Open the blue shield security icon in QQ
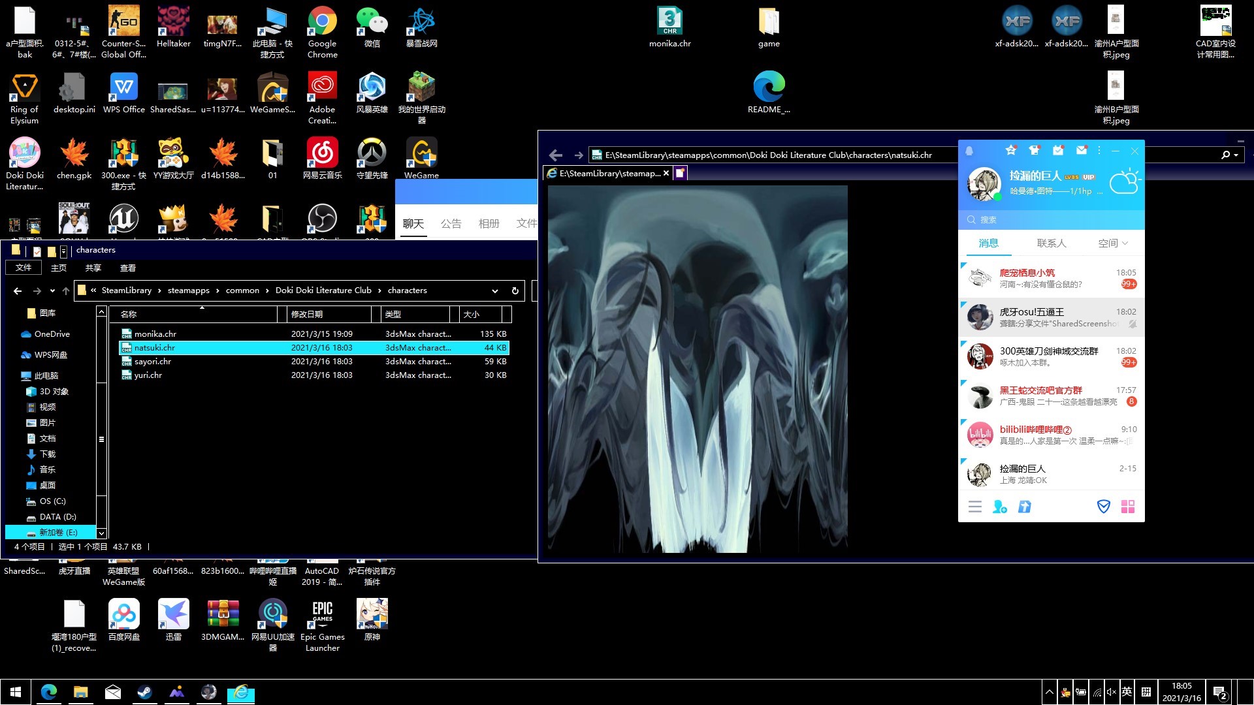 [x=1103, y=507]
